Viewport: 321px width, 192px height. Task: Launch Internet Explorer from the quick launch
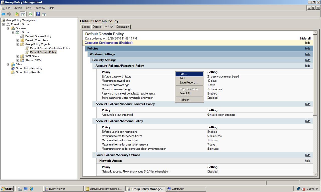click(32, 189)
